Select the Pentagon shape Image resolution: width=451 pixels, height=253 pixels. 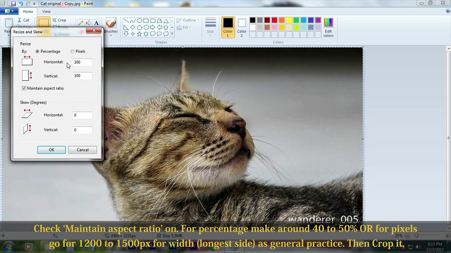tap(140, 27)
